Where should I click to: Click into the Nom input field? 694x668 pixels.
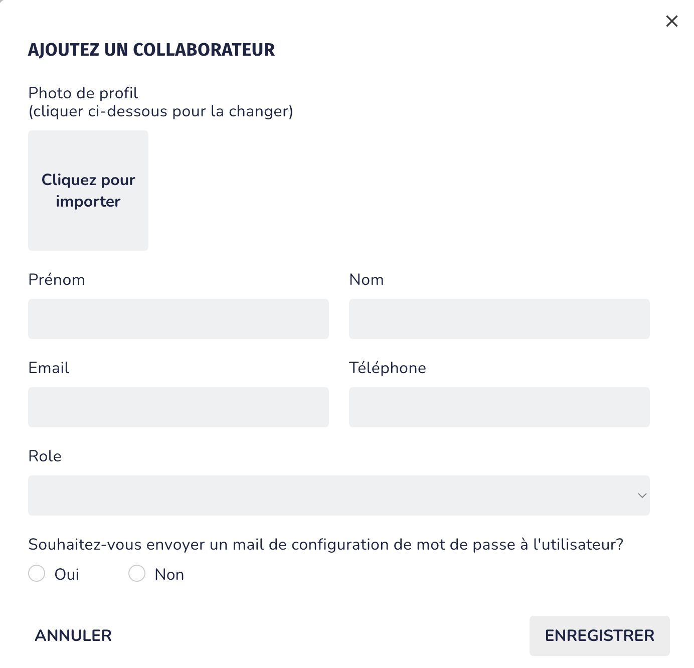pyautogui.click(x=499, y=319)
